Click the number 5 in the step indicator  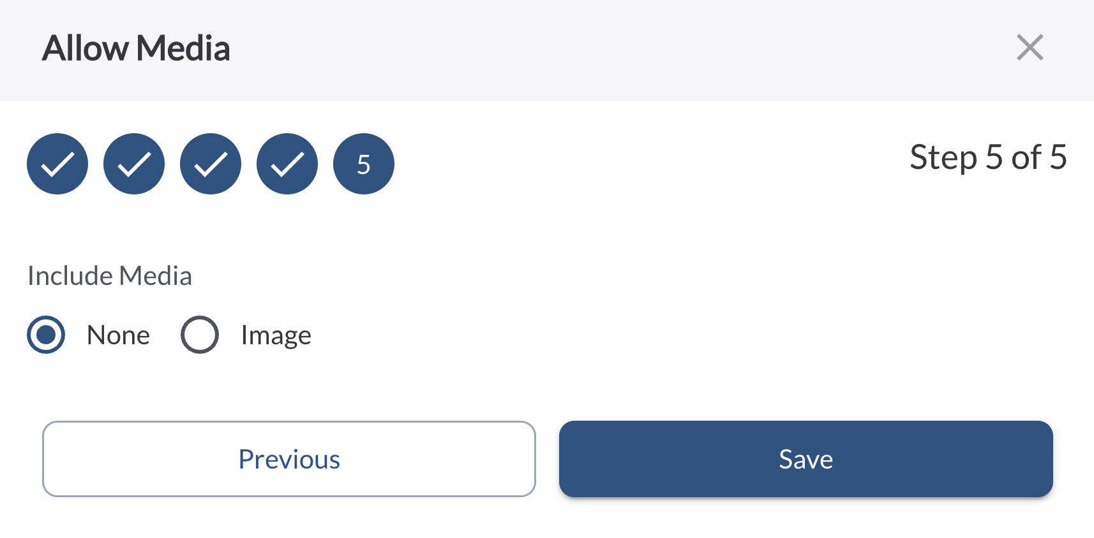tap(364, 165)
